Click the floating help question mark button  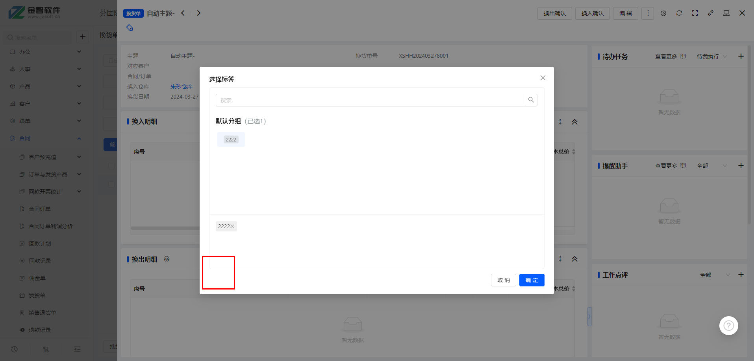click(728, 326)
